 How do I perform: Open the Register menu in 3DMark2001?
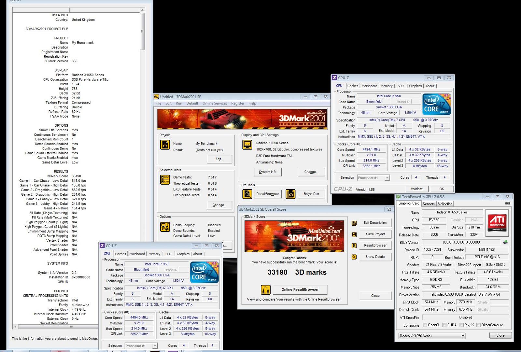tap(238, 104)
